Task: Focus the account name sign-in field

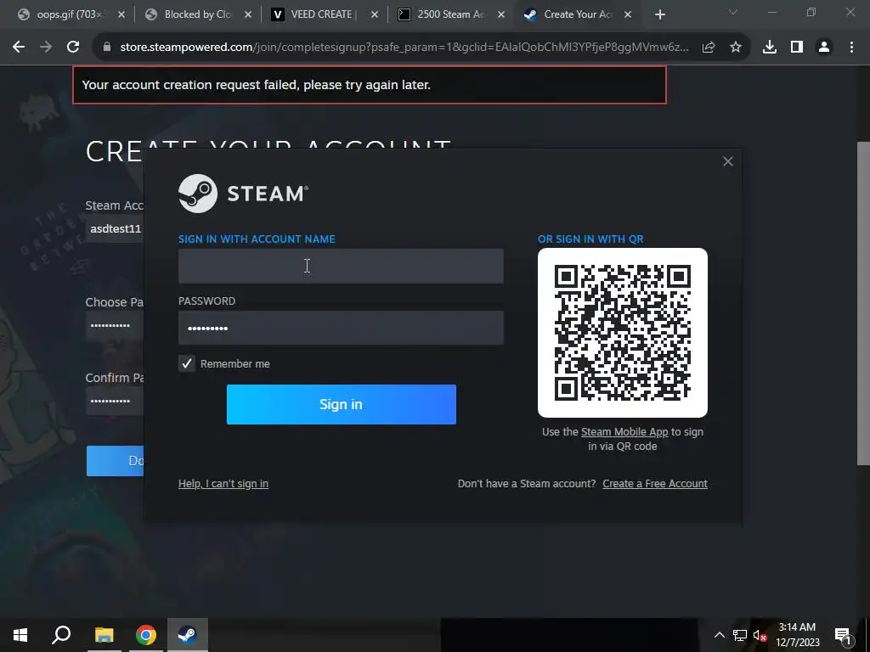Action: [341, 266]
